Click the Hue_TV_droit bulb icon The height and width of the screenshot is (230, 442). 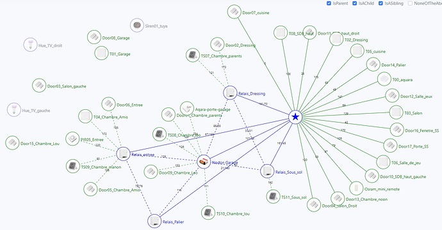tap(30, 45)
